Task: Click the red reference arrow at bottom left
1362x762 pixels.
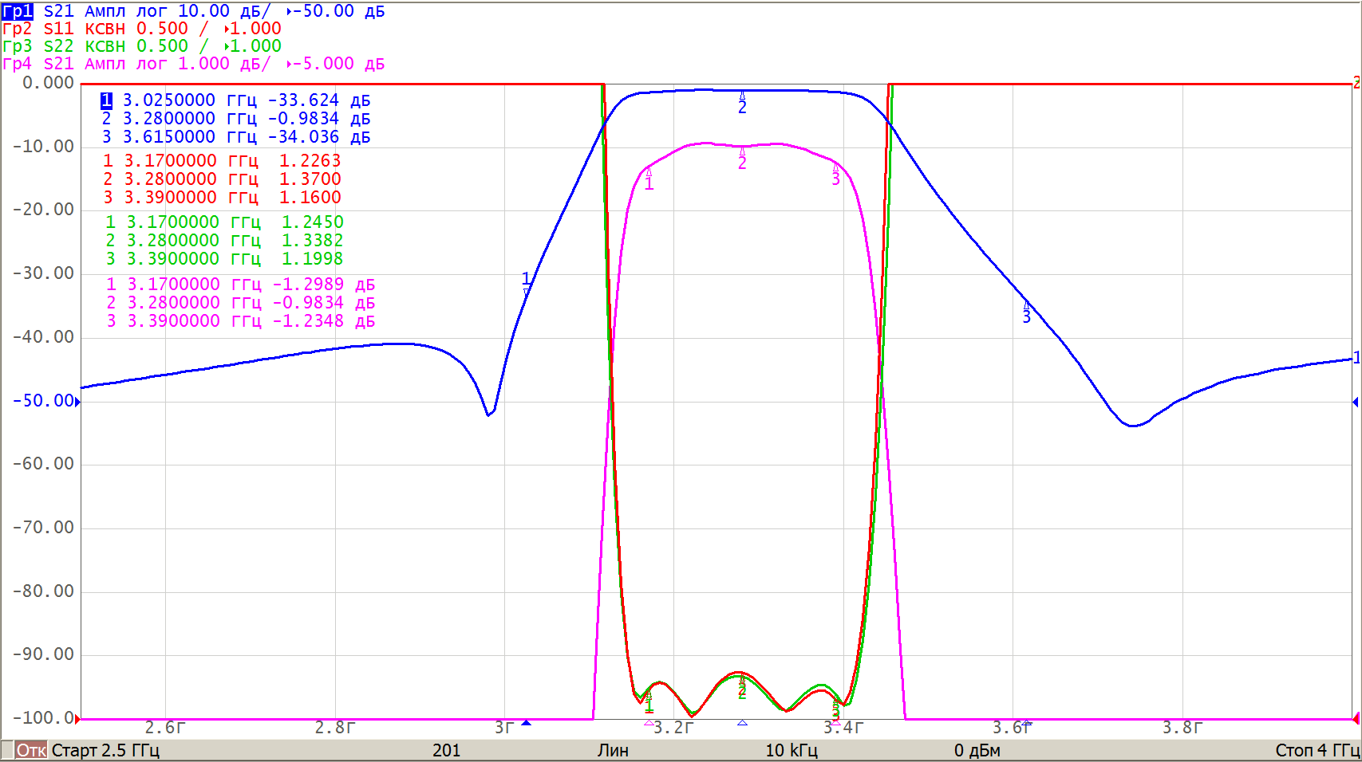Action: click(77, 719)
